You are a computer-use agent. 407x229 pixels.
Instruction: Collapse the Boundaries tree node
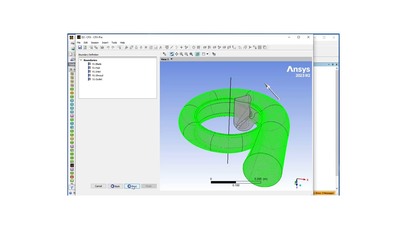pyautogui.click(x=81, y=60)
